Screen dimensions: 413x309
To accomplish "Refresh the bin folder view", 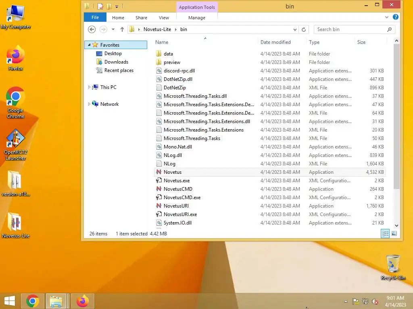I will click(x=304, y=29).
